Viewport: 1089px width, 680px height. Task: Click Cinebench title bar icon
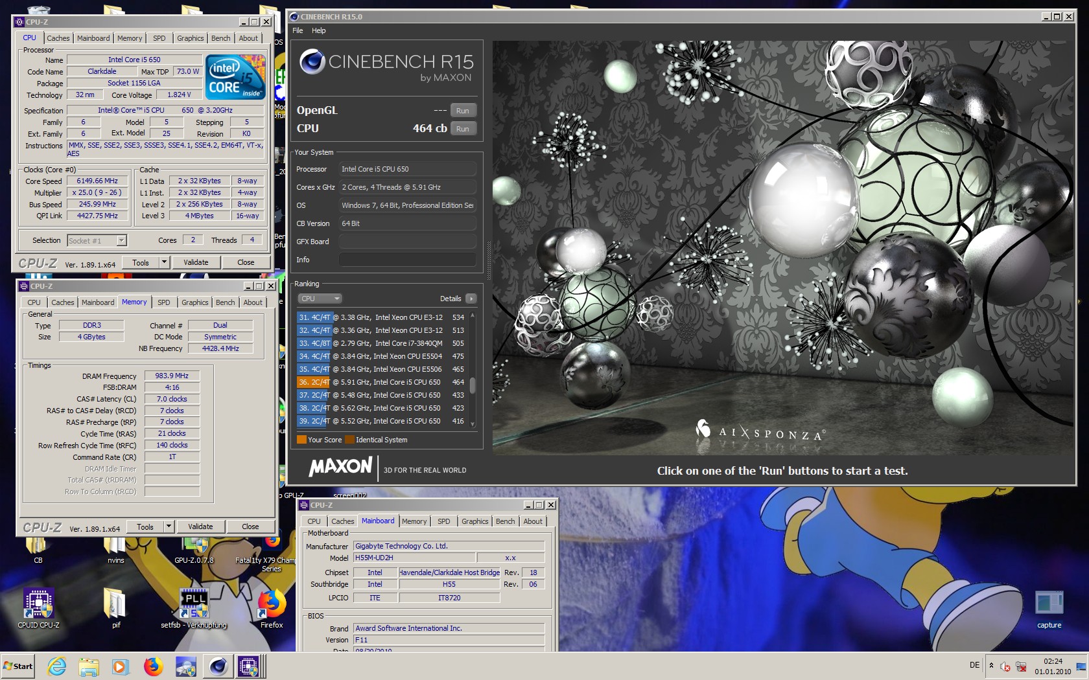point(294,17)
